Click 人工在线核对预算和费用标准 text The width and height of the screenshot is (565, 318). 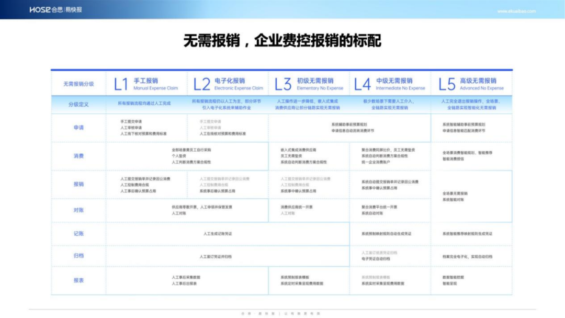click(223, 133)
